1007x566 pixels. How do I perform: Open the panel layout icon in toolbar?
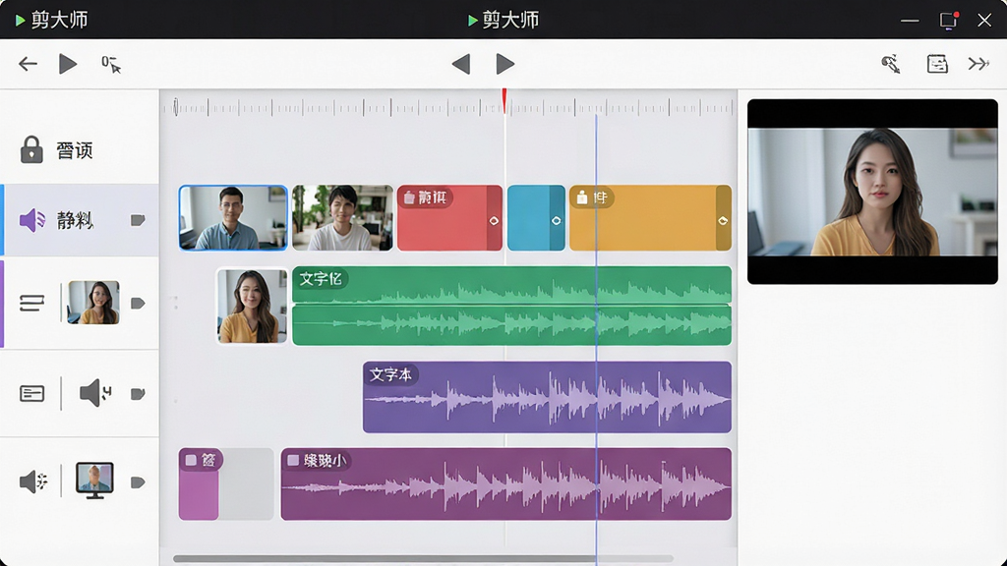[x=937, y=64]
